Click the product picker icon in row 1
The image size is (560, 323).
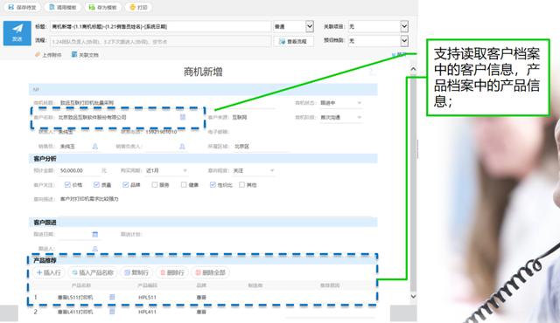coord(112,297)
